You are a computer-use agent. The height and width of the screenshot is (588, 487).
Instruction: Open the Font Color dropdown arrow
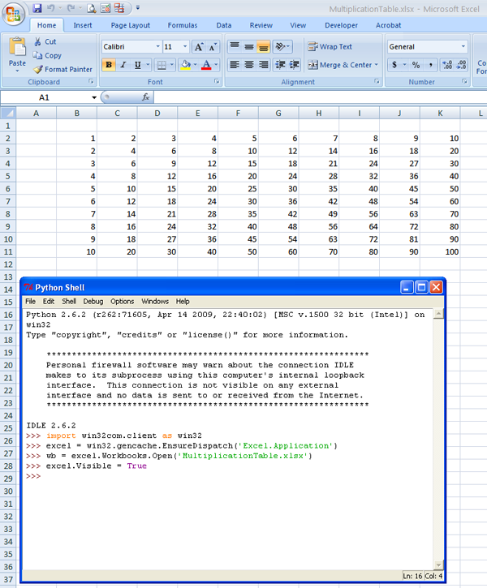point(216,65)
